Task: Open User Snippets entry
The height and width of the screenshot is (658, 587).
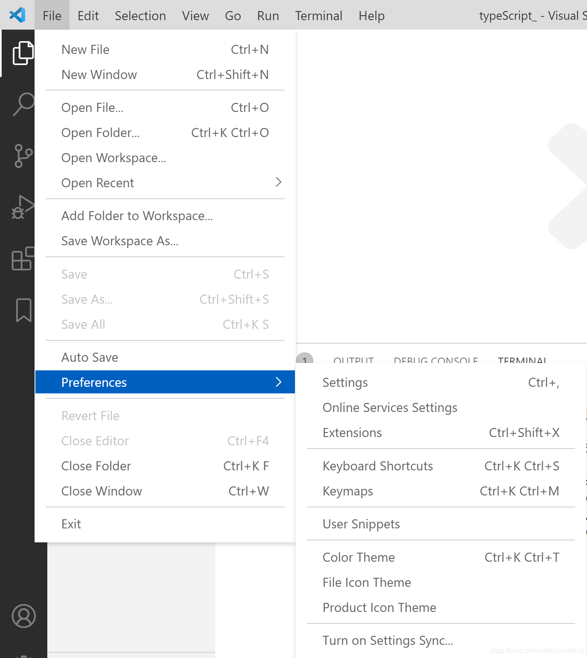Action: [441, 524]
